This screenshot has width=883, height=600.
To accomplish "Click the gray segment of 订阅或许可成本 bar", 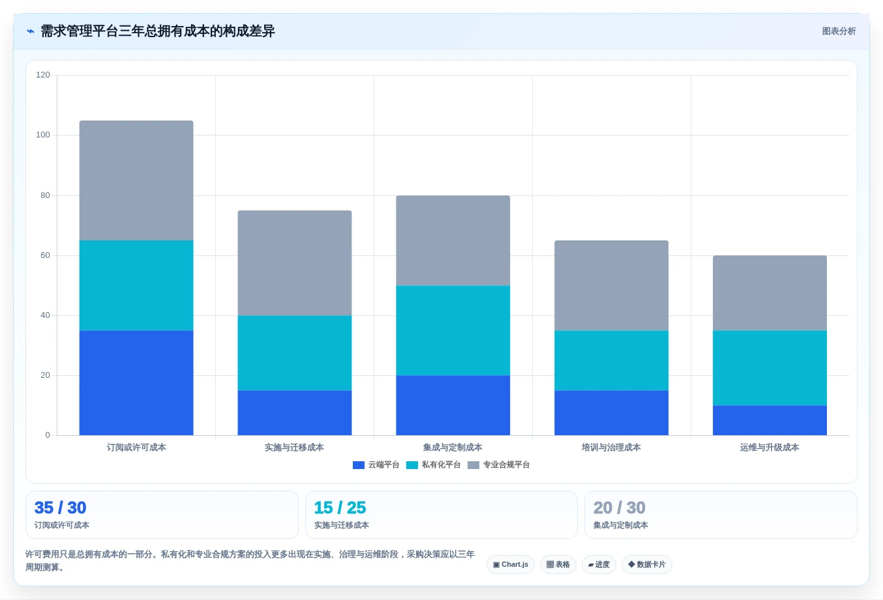I will click(136, 180).
